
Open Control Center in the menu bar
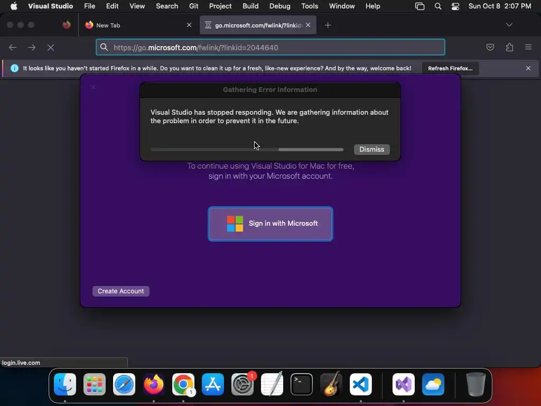click(455, 6)
